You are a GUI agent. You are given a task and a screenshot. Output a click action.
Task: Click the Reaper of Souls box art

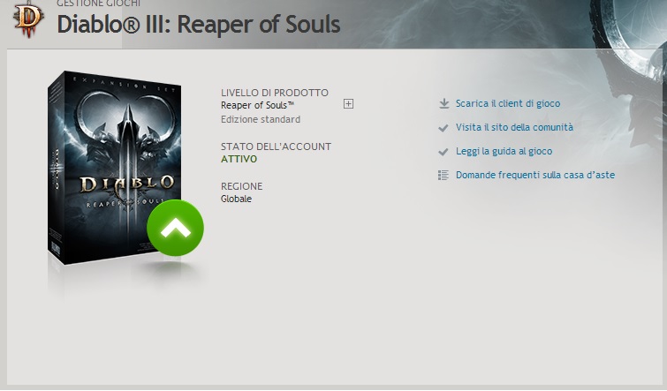coord(115,168)
